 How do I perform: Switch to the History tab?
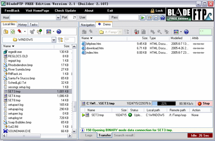pyautogui.click(x=22, y=24)
